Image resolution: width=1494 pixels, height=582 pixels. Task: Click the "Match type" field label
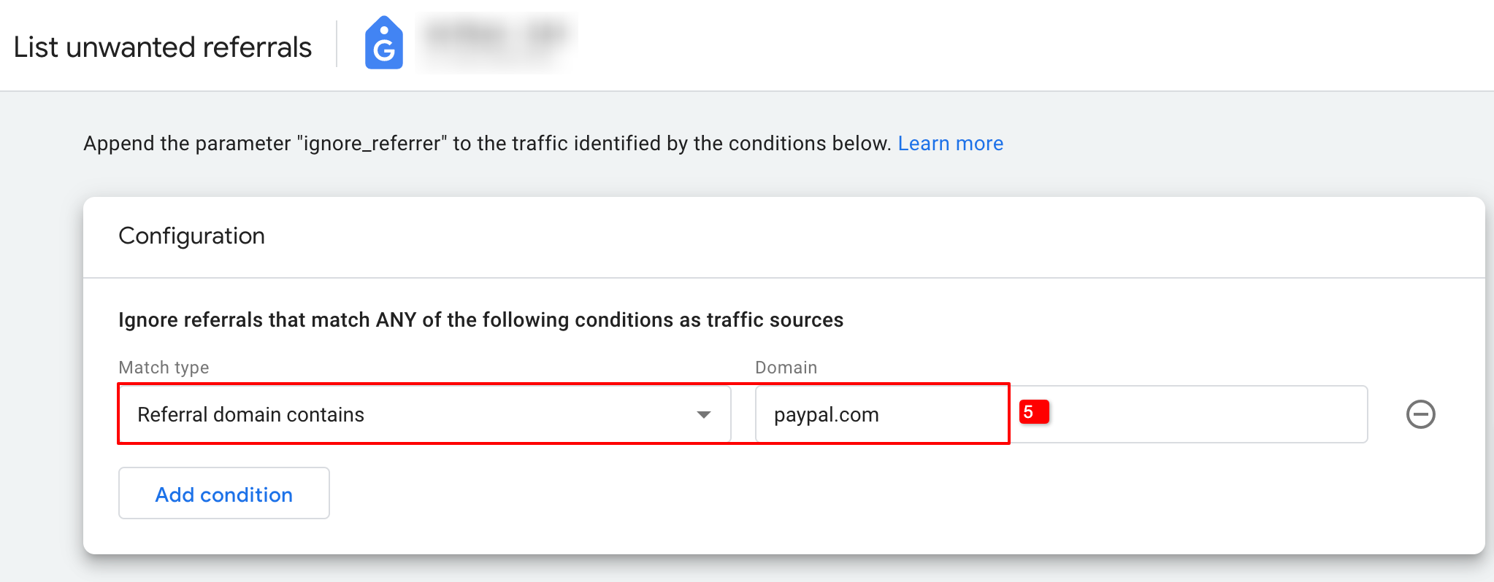click(x=164, y=368)
